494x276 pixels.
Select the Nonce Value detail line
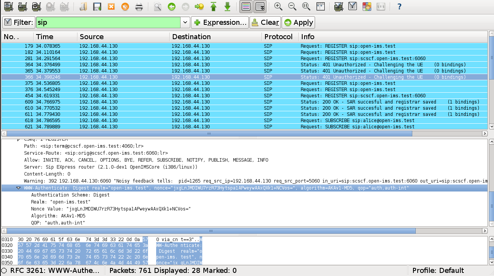111,209
